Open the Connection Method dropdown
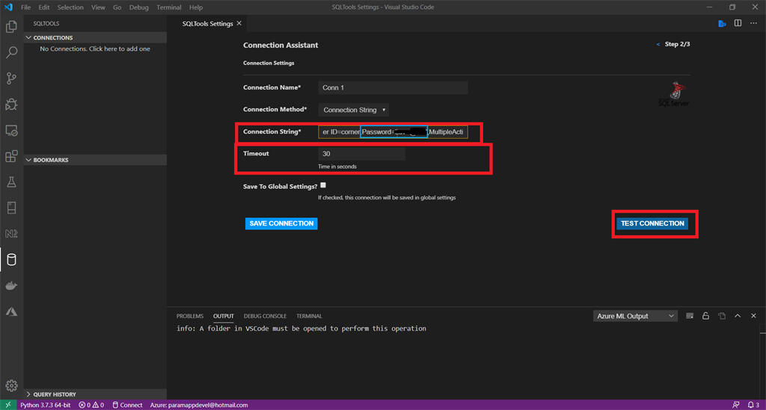This screenshot has width=766, height=410. tap(354, 110)
